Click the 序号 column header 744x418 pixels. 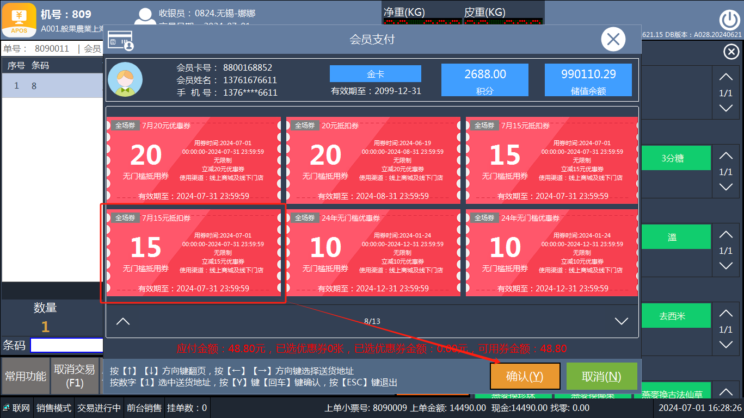[x=16, y=66]
